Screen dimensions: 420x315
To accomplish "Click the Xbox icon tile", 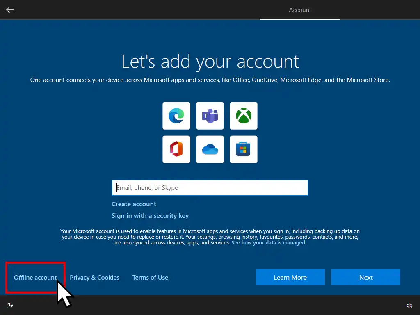I will [244, 116].
